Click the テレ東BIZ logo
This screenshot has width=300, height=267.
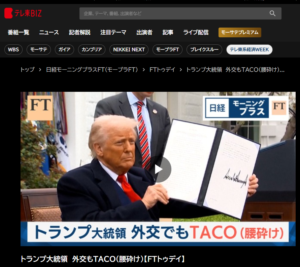point(23,13)
